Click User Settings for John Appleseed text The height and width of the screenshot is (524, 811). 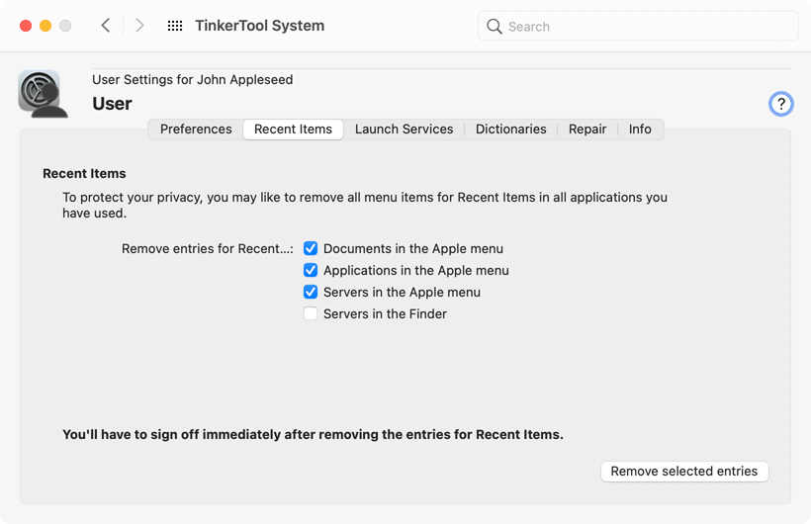193,80
